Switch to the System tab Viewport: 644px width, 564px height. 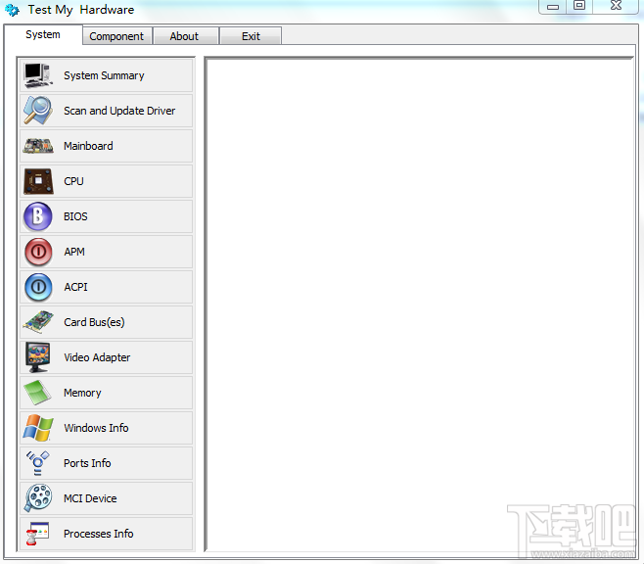coord(43,34)
